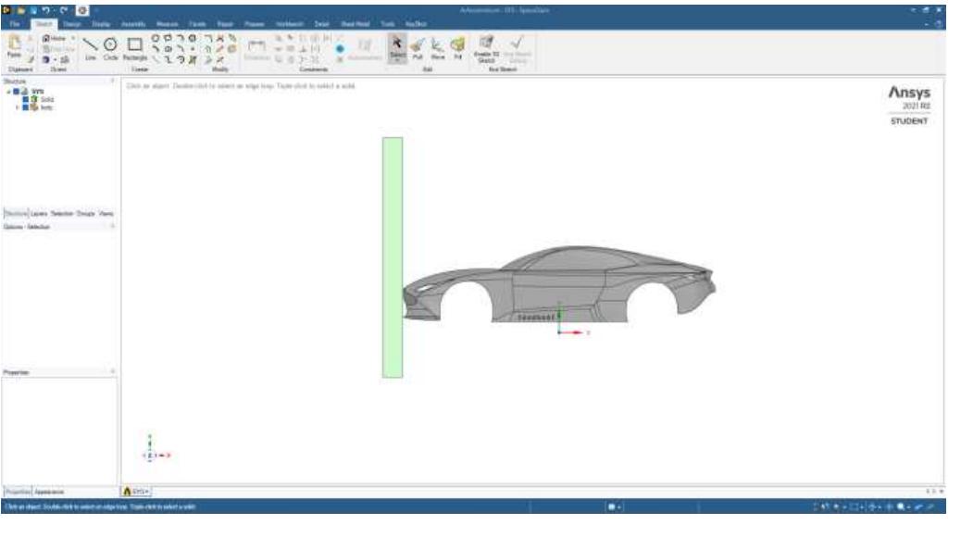This screenshot has height=537, width=961.
Task: Switch to the Design ribbon tab
Action: tap(72, 23)
